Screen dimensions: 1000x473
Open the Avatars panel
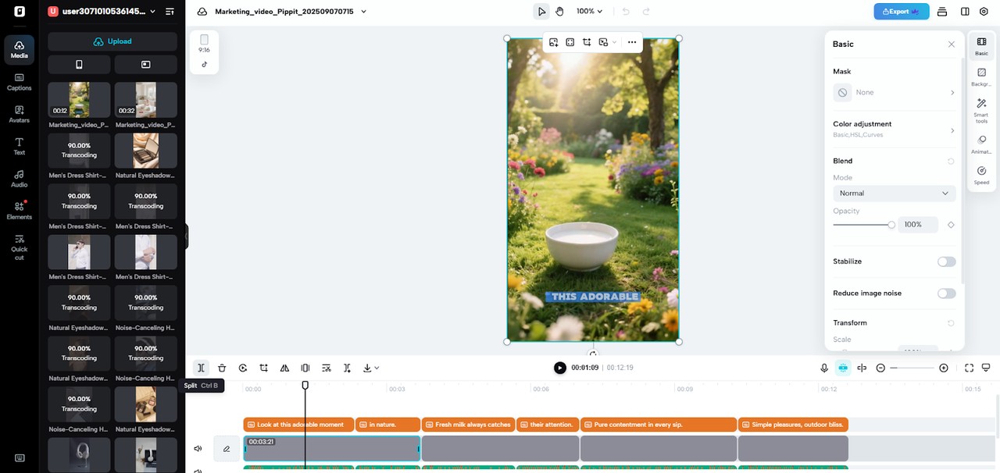tap(19, 114)
